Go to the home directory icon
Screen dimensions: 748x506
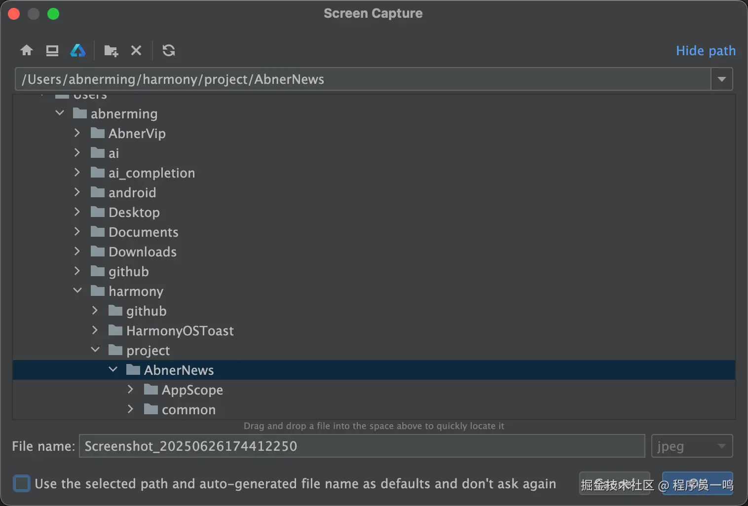click(x=27, y=50)
